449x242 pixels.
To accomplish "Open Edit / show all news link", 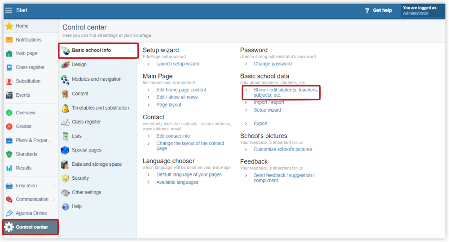I will [x=177, y=97].
